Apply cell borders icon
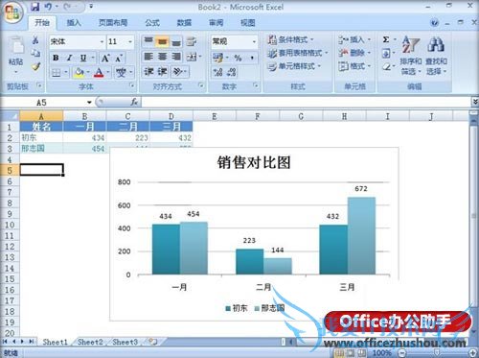This screenshot has height=358, width=479. (x=57, y=73)
